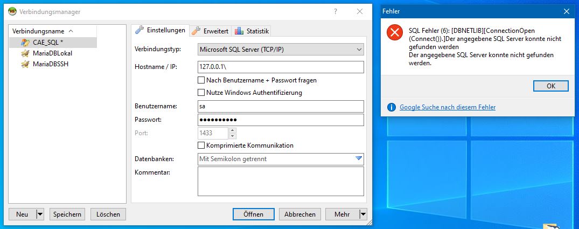The image size is (579, 229).
Task: Open Google Suche nach diesem Fehler link
Action: (448, 107)
